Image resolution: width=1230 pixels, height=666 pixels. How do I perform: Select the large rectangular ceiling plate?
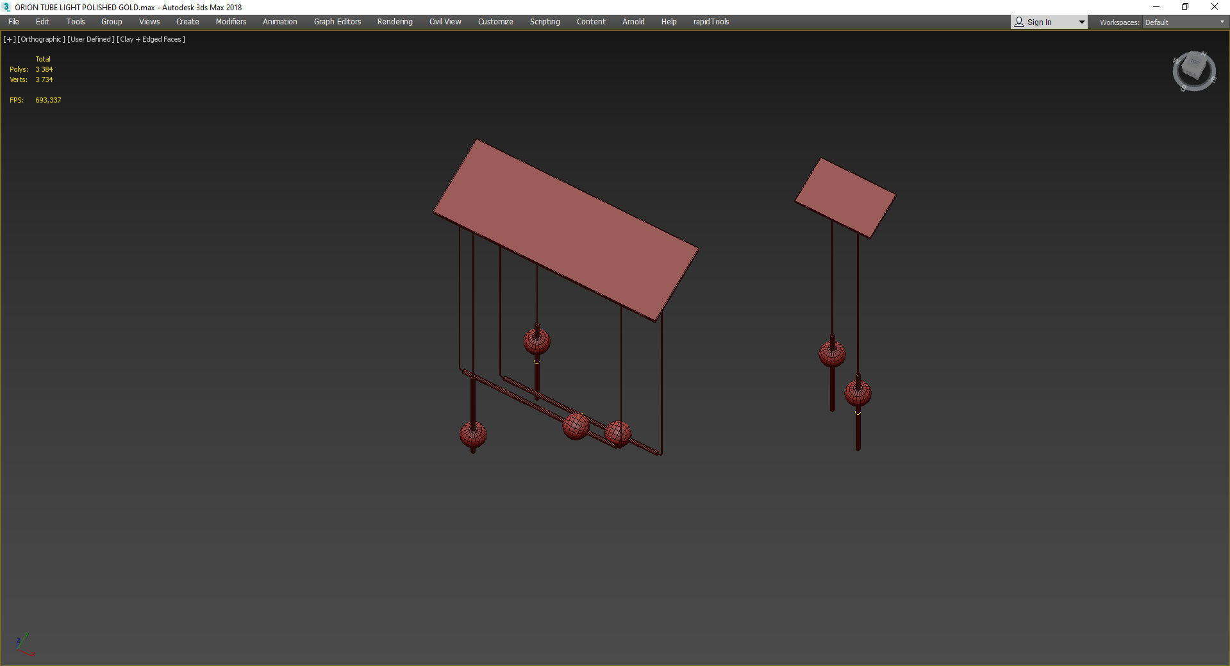[566, 229]
